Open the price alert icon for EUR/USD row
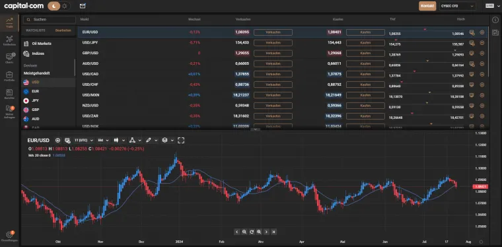The image size is (502, 247). [472, 32]
